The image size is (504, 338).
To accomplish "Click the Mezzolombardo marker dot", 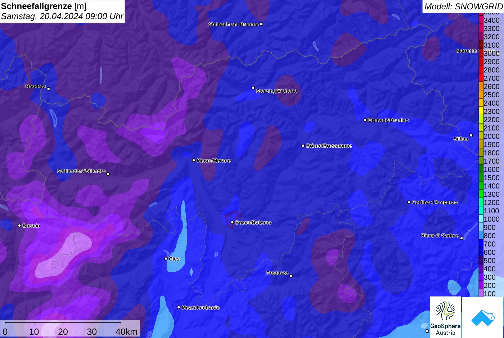I will (x=179, y=307).
